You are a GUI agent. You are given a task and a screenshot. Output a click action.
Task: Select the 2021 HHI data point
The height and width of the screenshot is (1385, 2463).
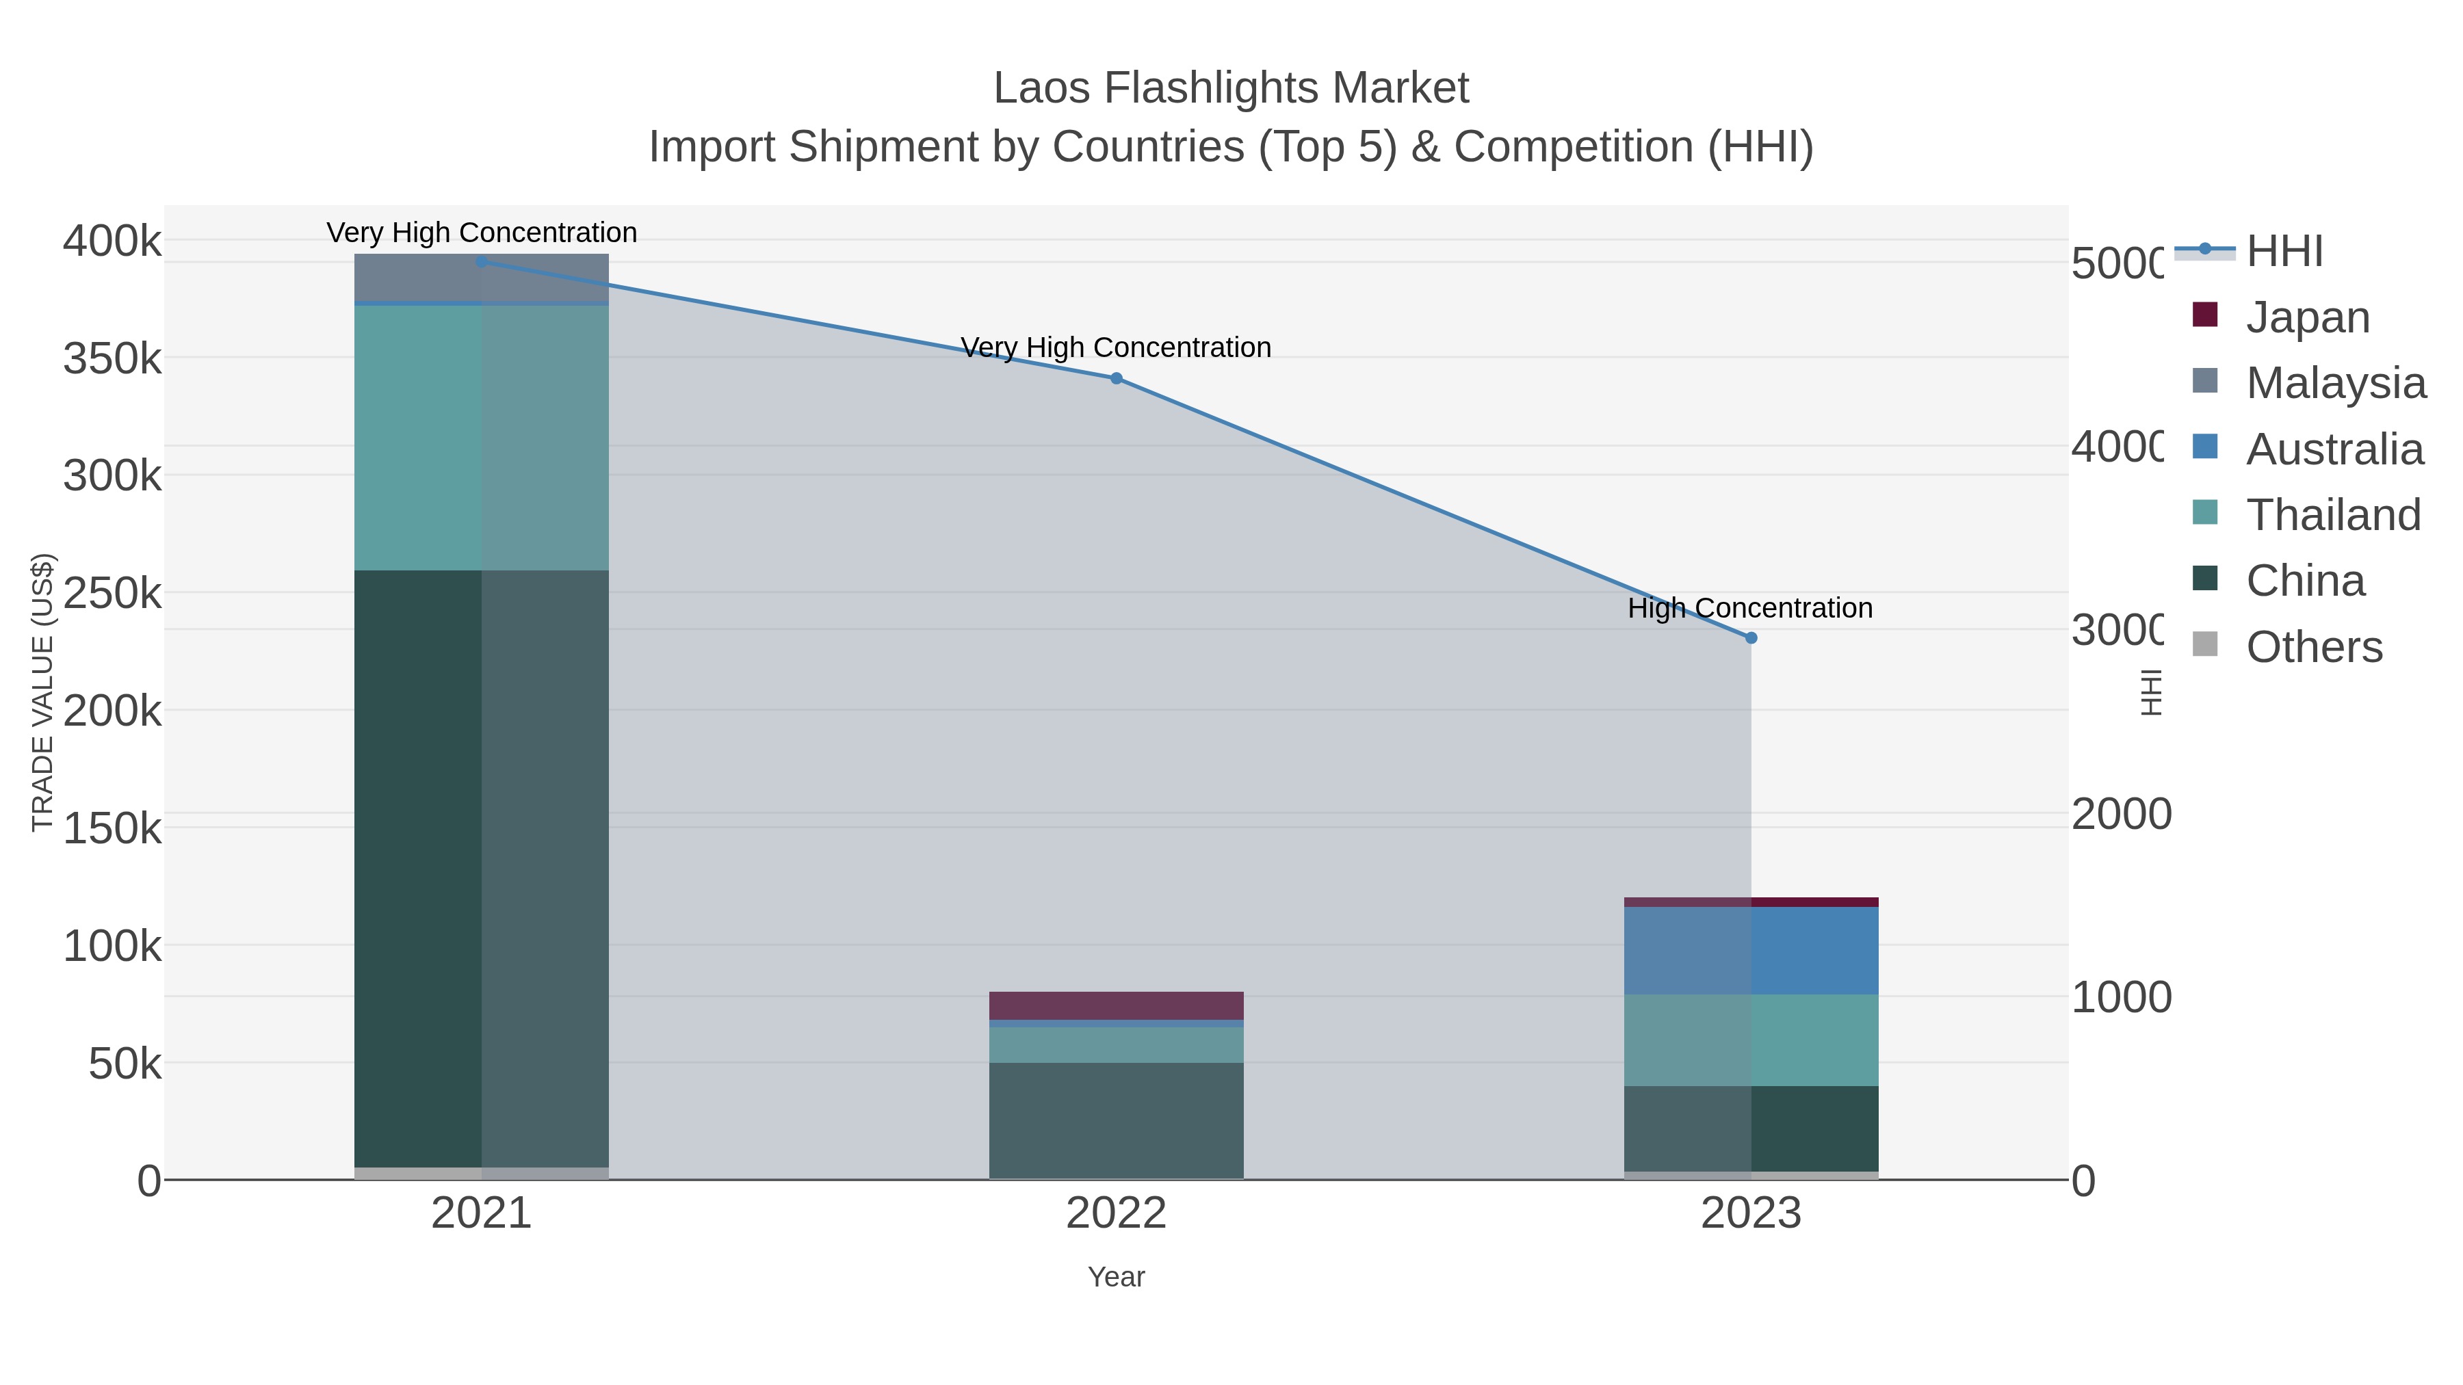tap(482, 261)
